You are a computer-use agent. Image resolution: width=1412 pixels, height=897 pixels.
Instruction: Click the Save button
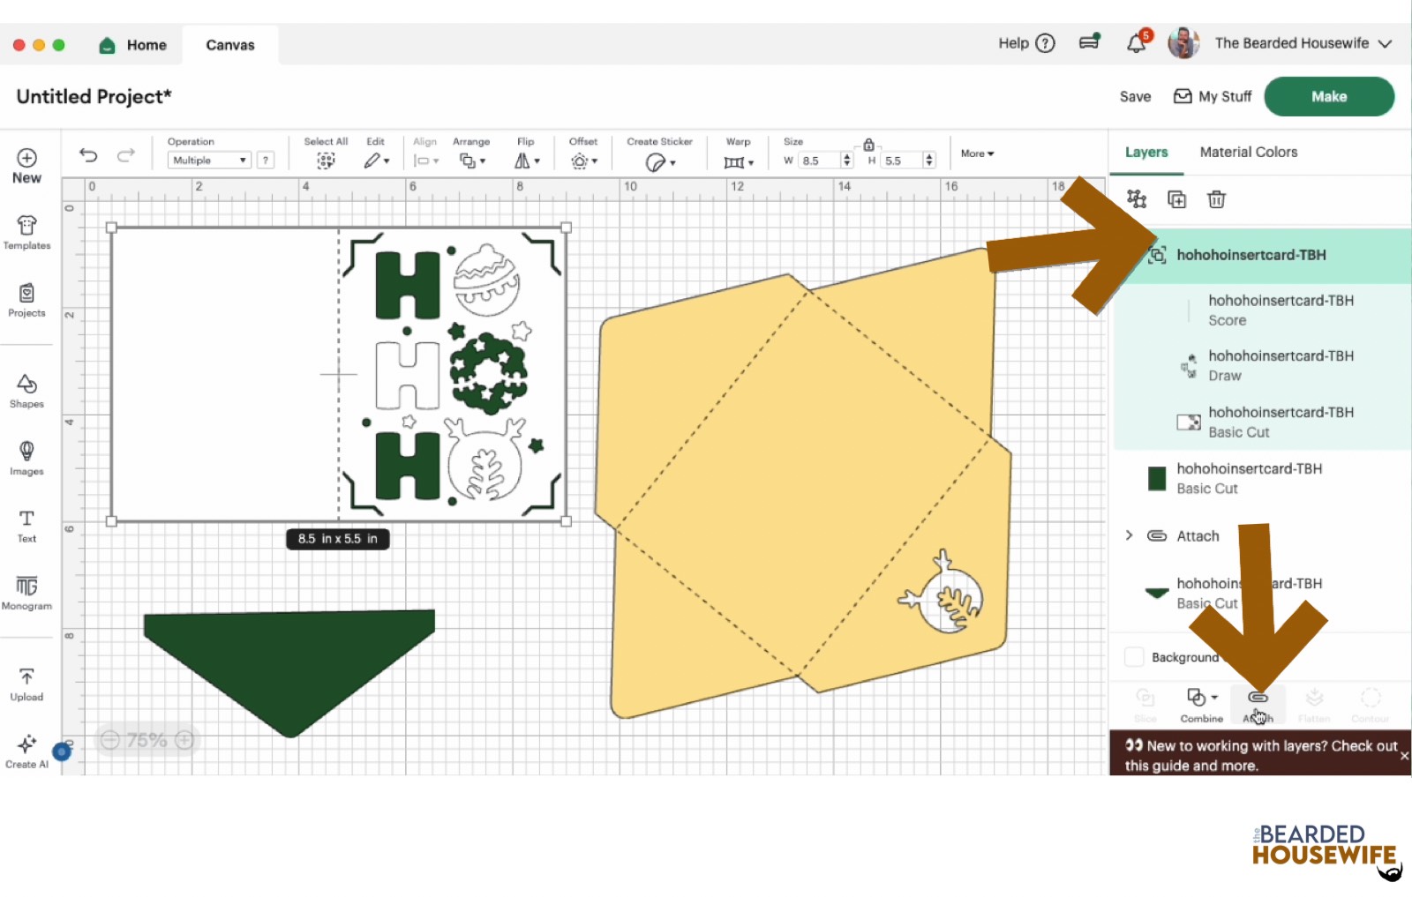pyautogui.click(x=1135, y=97)
